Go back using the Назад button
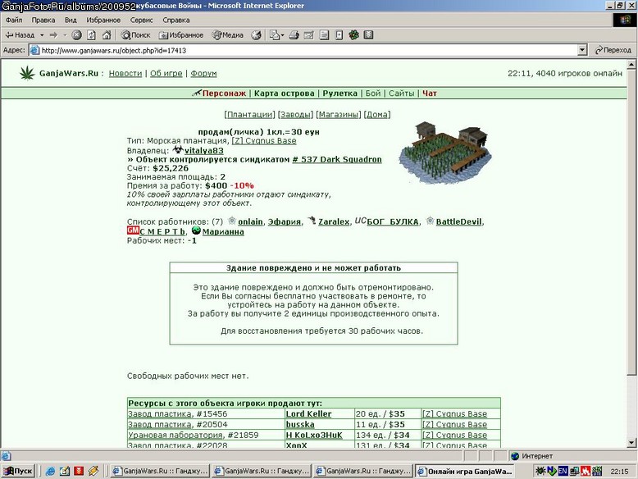Viewport: 638px width, 479px height. [20, 35]
